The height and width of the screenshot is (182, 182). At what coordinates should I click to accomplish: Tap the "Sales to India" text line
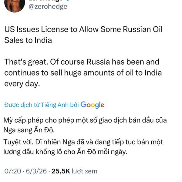pyautogui.click(x=28, y=40)
